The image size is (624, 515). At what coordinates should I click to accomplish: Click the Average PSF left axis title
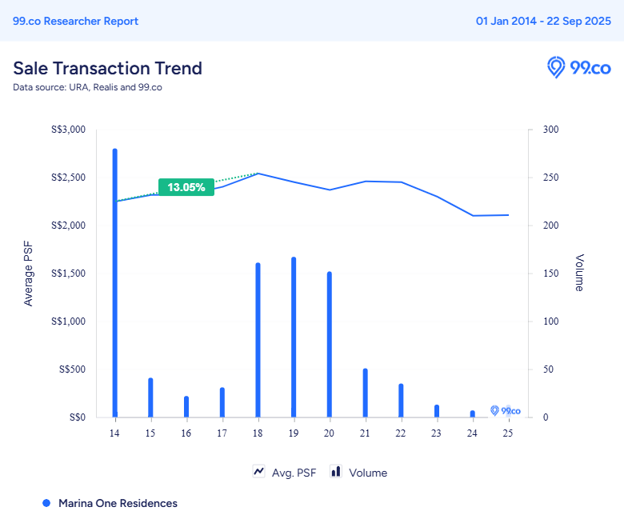pos(29,273)
